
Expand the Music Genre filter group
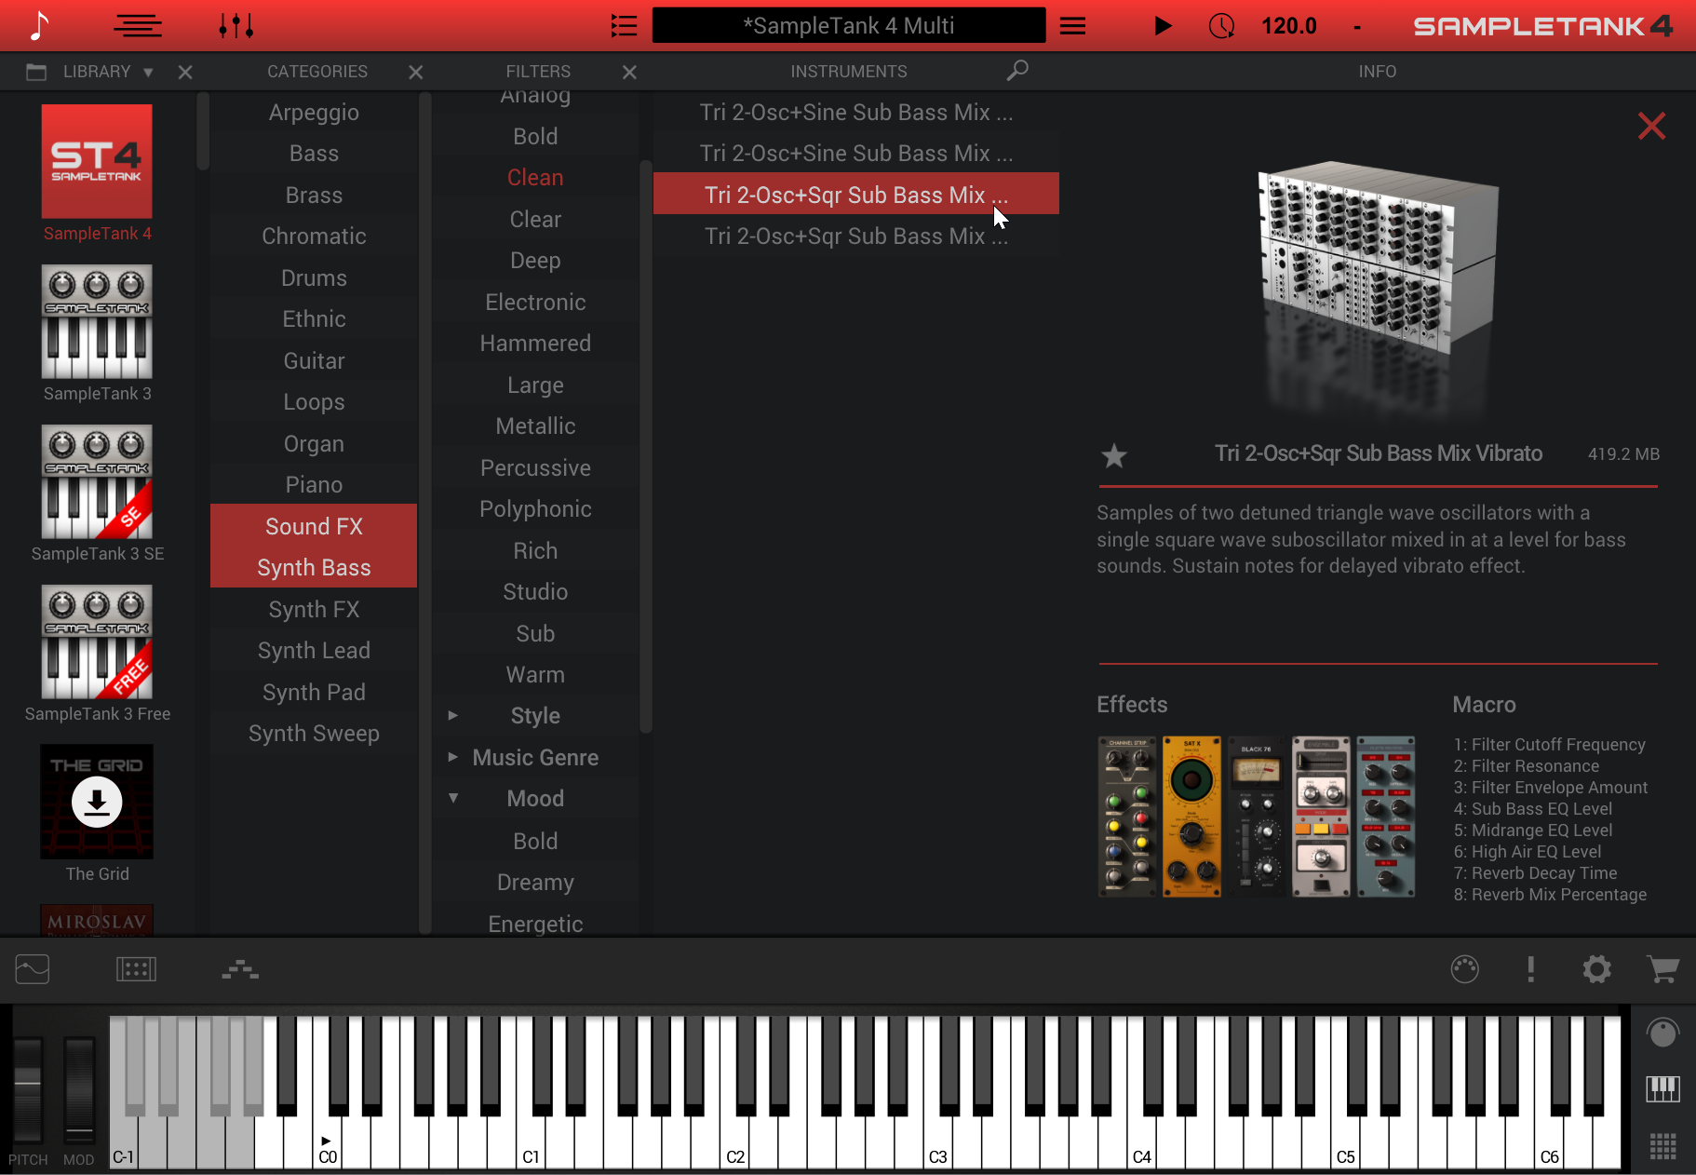(453, 757)
